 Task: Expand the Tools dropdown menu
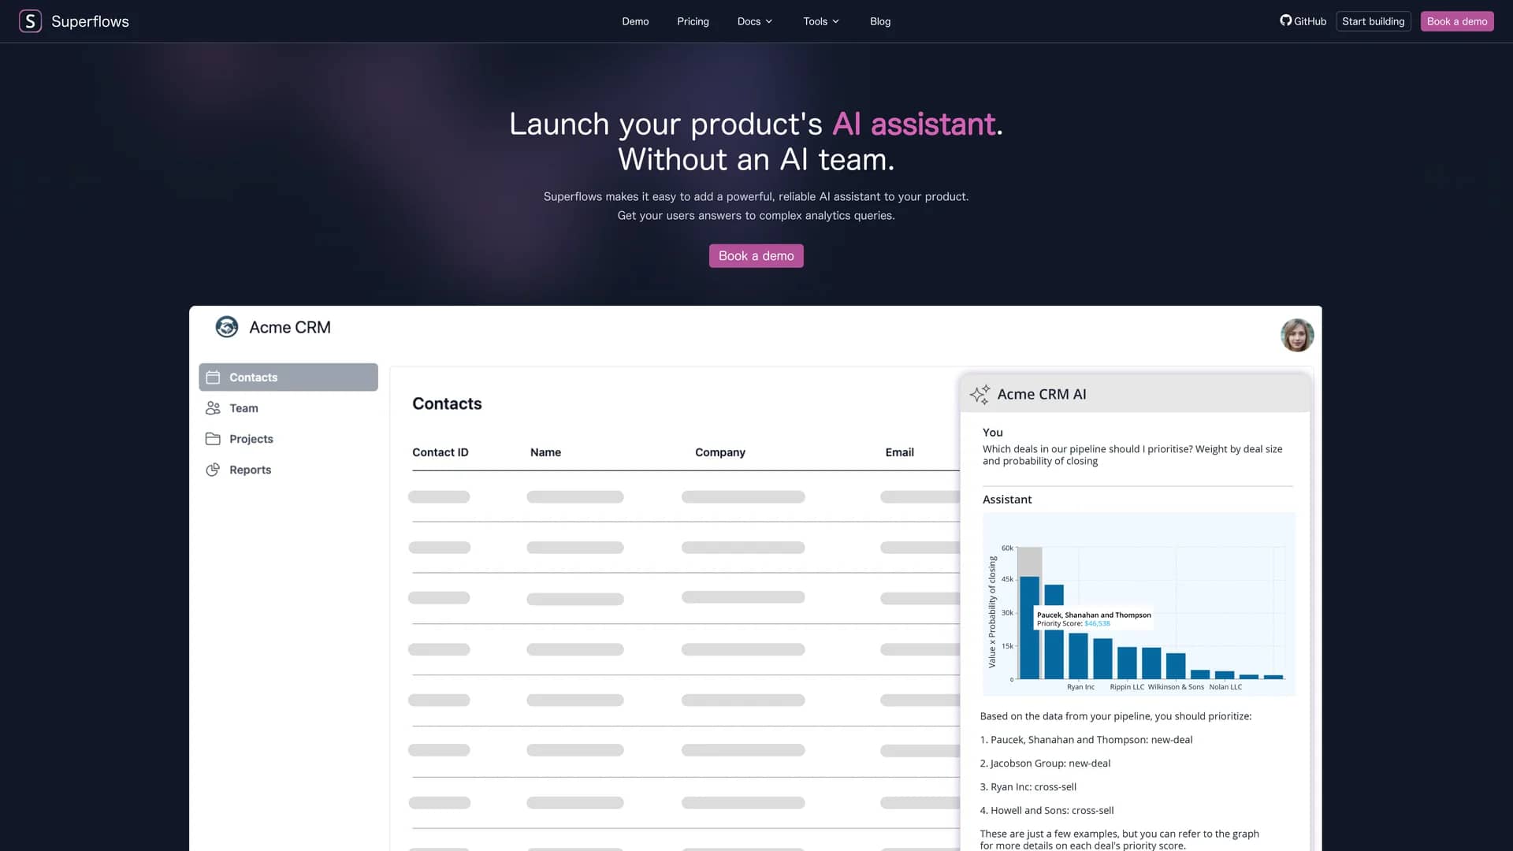tap(821, 21)
